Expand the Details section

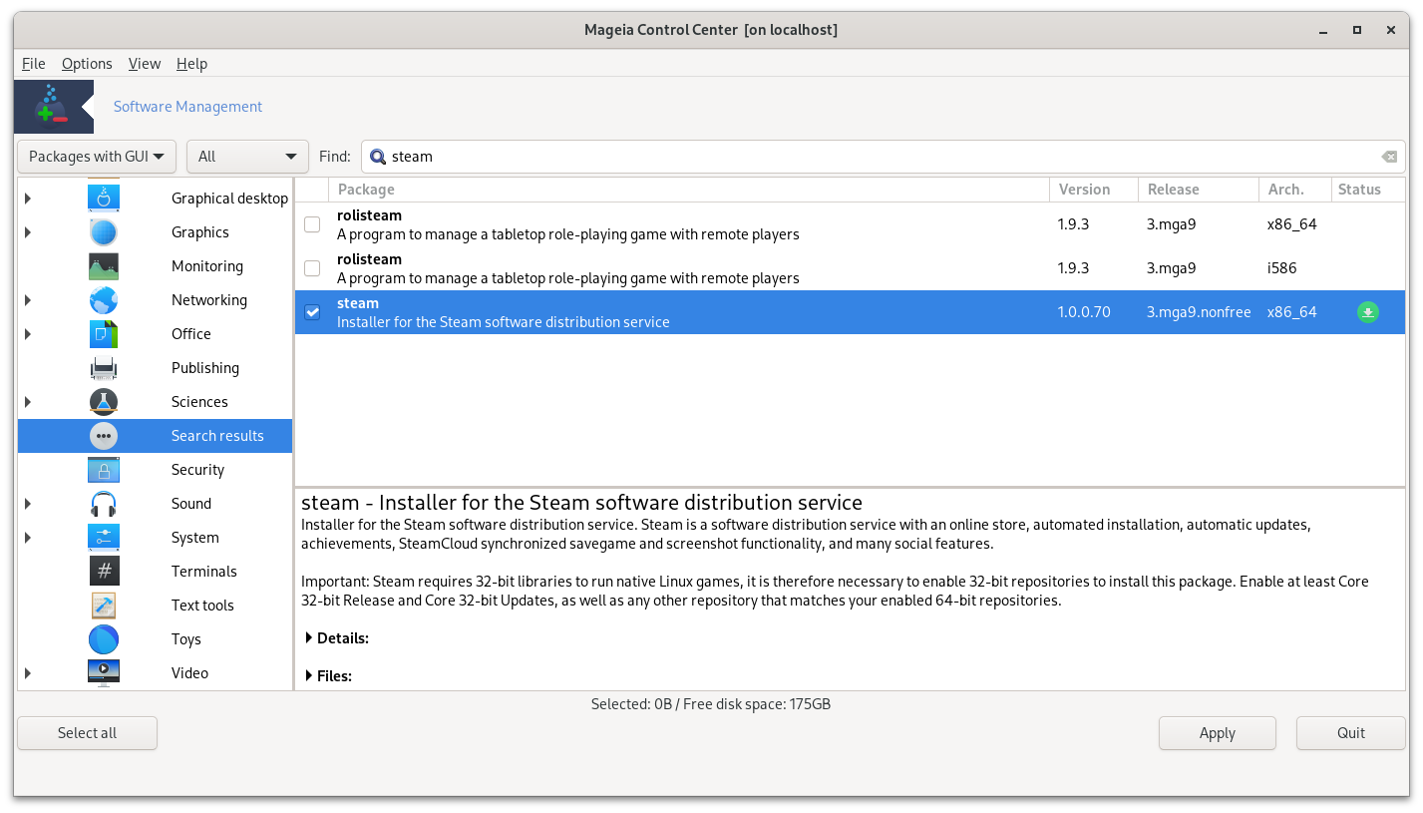335,638
